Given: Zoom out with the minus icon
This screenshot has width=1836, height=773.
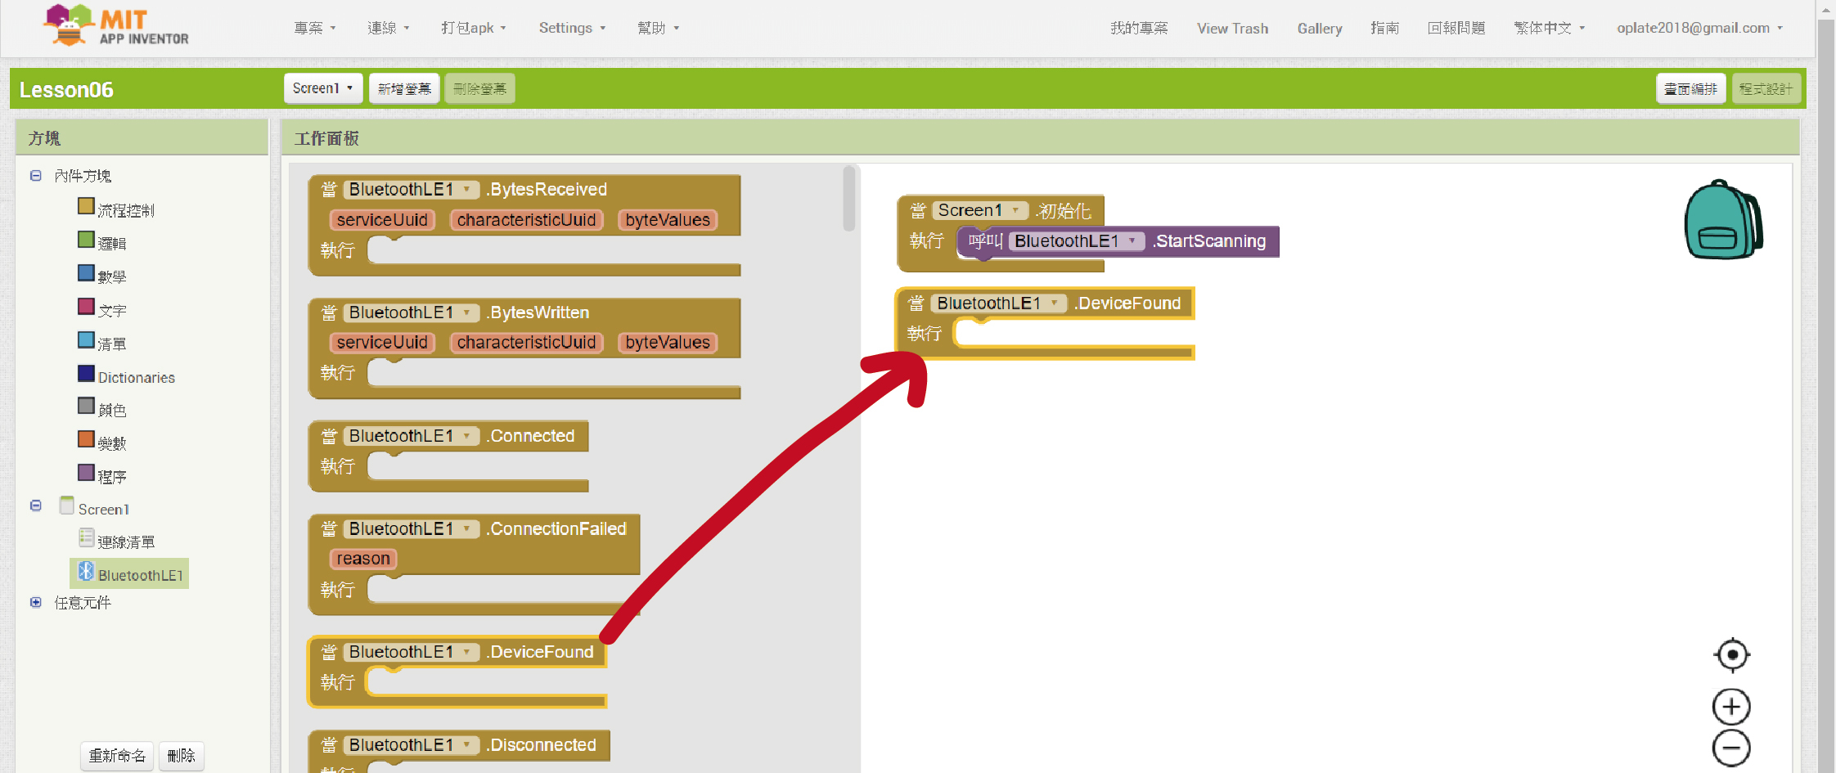Looking at the screenshot, I should tap(1731, 748).
